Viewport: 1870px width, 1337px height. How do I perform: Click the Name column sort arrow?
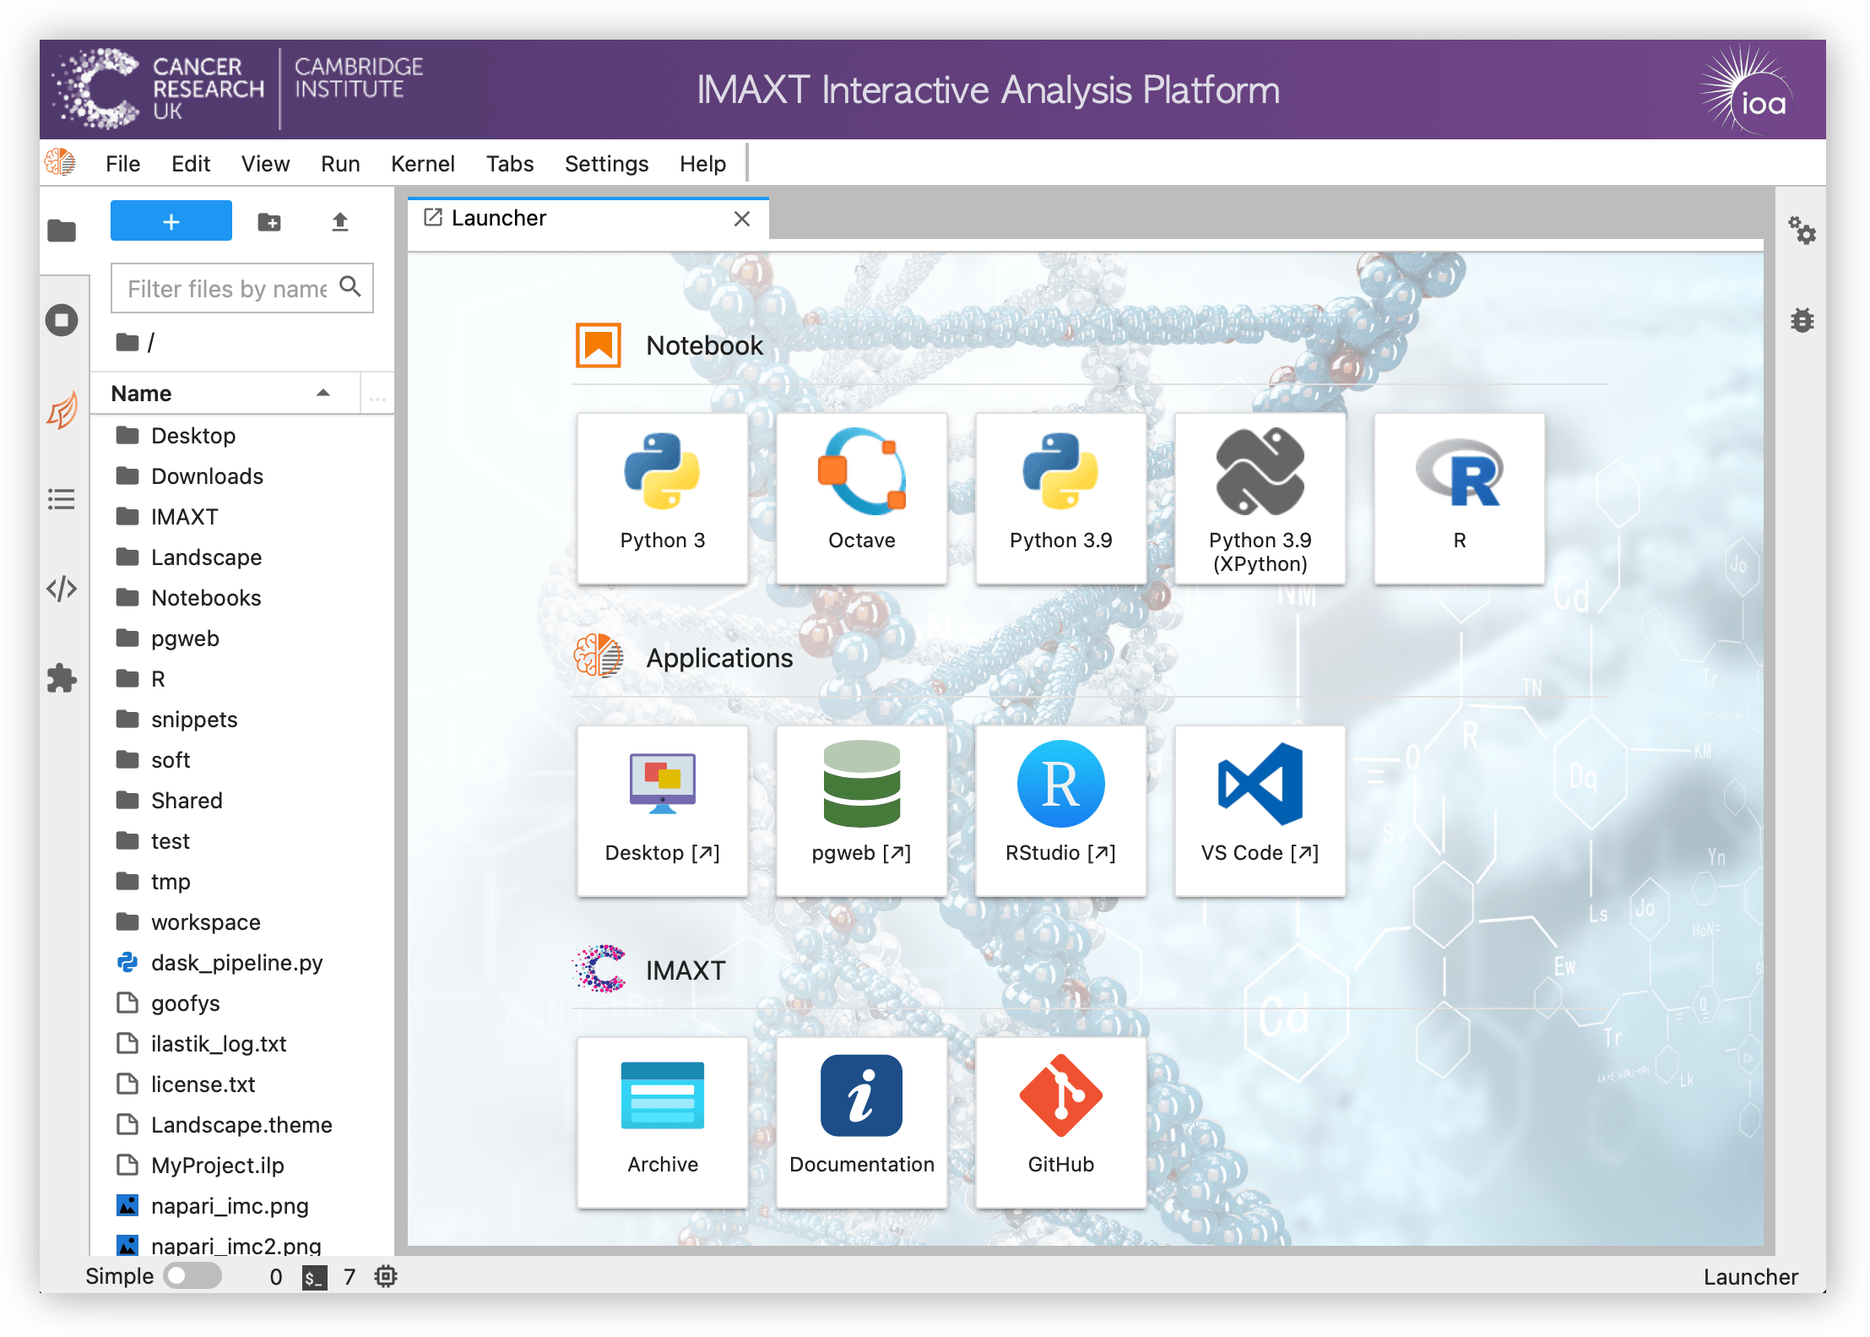[323, 393]
